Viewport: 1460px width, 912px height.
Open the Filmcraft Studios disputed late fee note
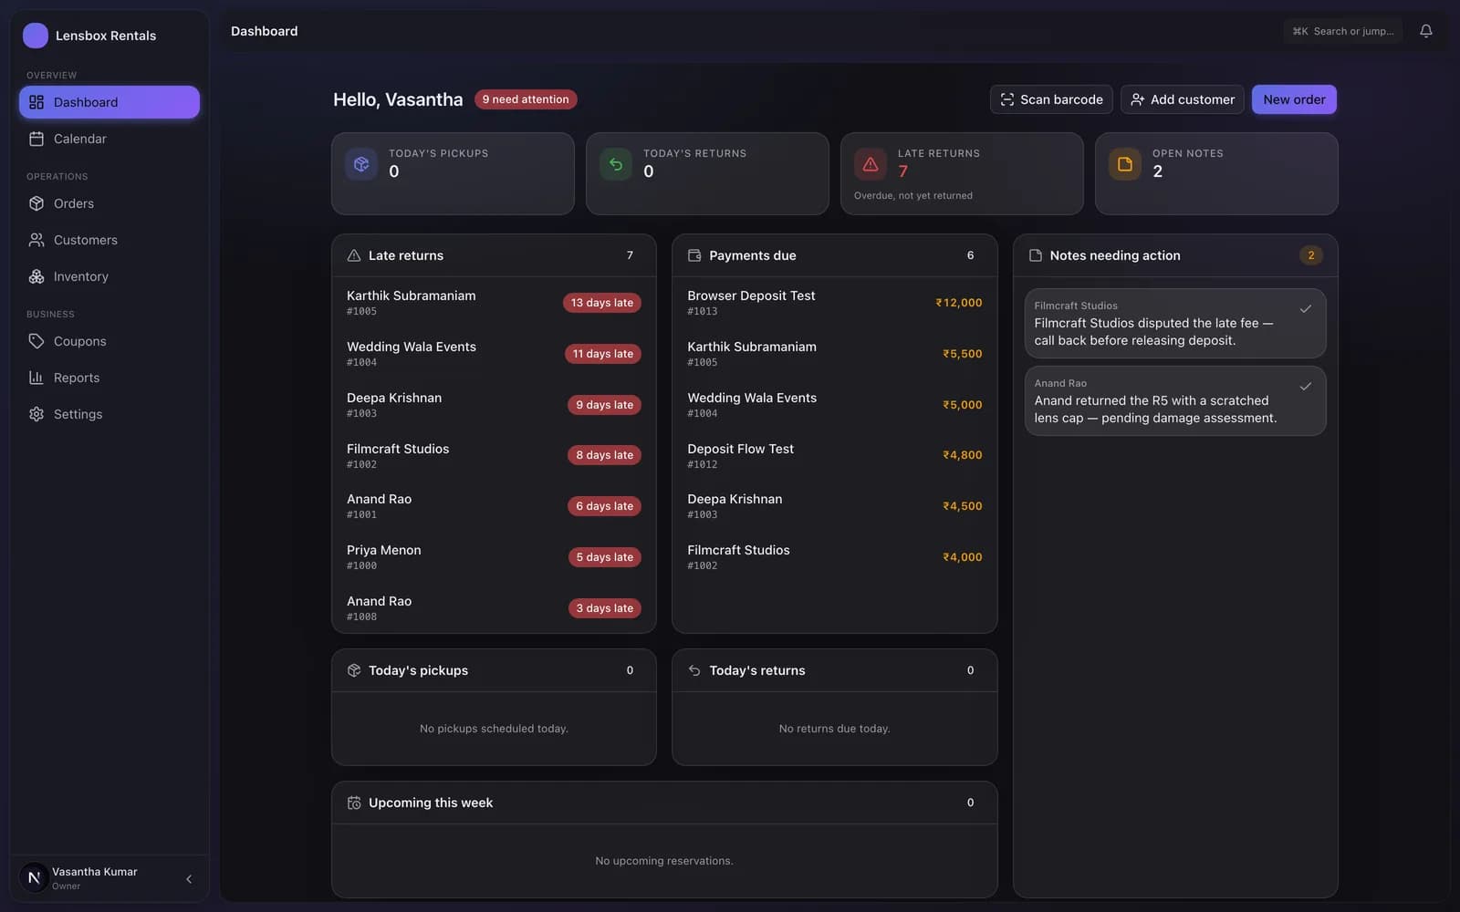[1175, 324]
